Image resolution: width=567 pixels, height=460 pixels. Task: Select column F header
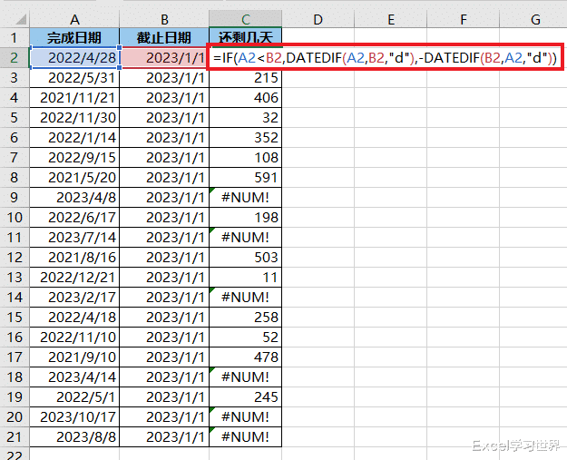click(464, 19)
